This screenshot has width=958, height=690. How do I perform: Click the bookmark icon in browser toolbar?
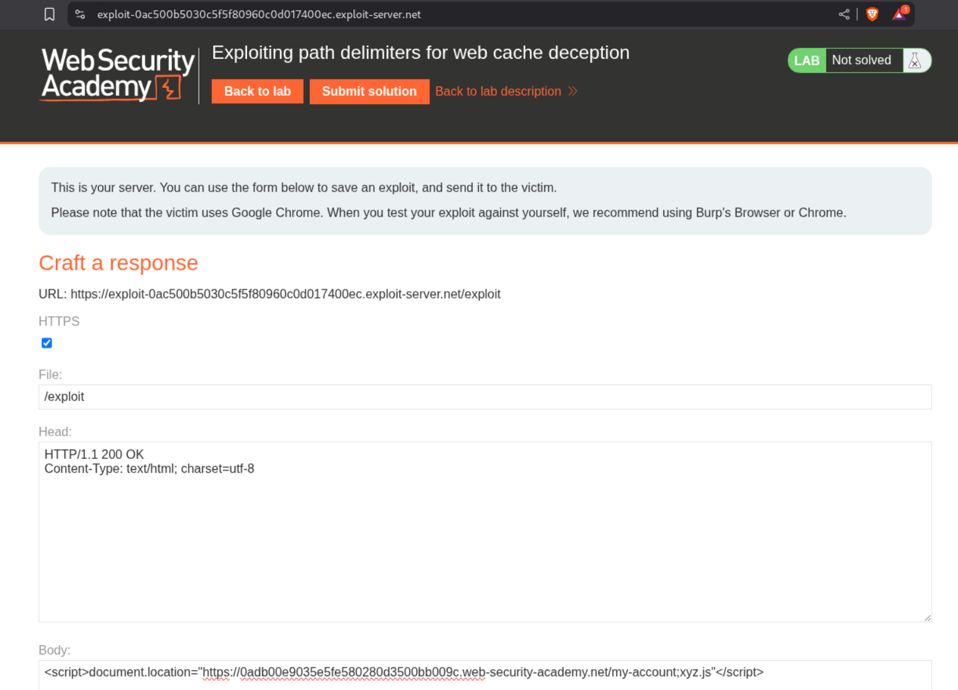point(50,14)
